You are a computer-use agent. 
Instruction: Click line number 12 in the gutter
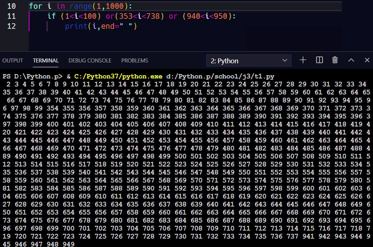12,26
